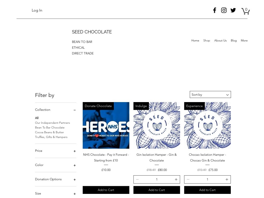Viewport: 264px width, 198px height.
Task: Open the Twitter icon link
Action: (233, 10)
